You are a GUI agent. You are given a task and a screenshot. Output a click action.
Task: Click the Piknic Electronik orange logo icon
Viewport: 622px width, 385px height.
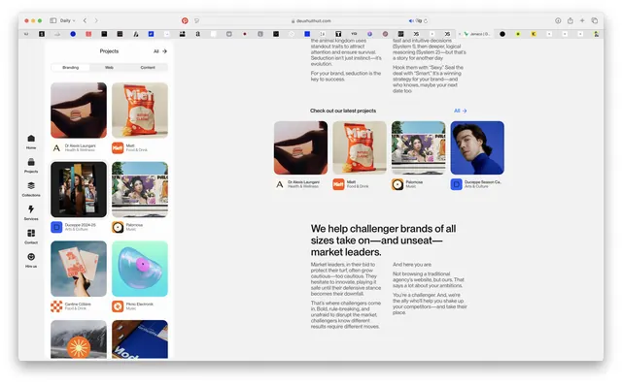pyautogui.click(x=118, y=306)
